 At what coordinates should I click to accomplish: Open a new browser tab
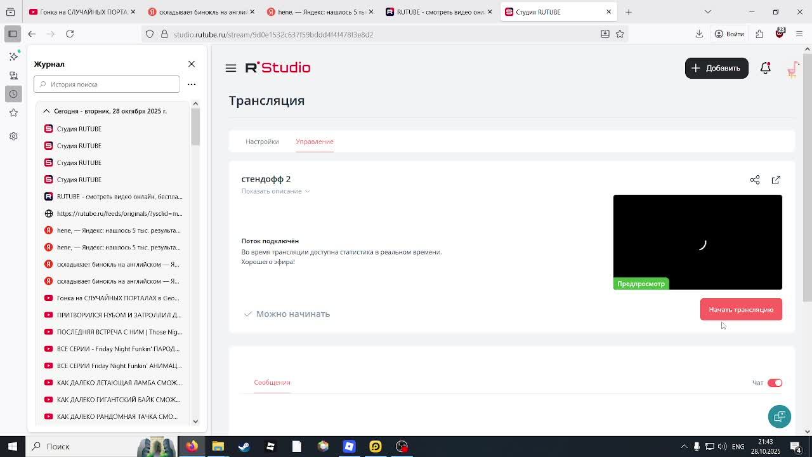(629, 12)
